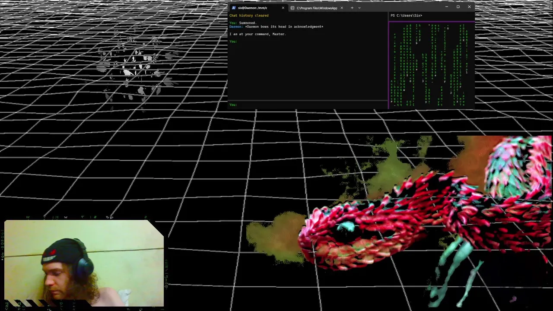Viewport: 553px width, 311px height.
Task: Open a new terminal tab with plus
Action: click(x=352, y=8)
